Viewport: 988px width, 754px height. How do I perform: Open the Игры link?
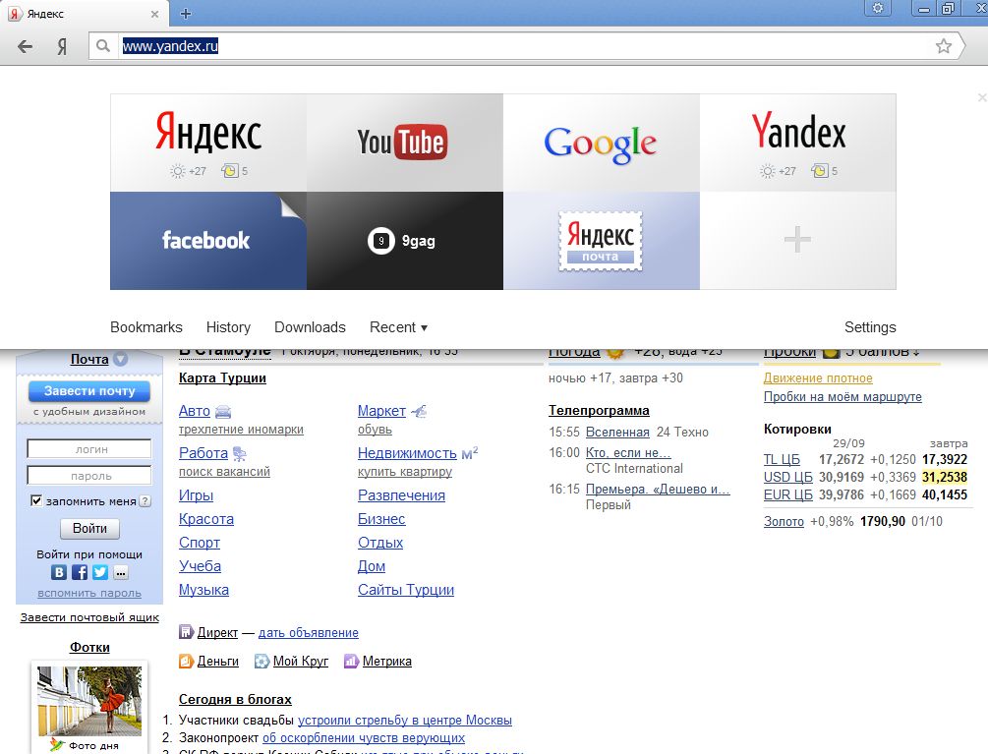coord(196,495)
